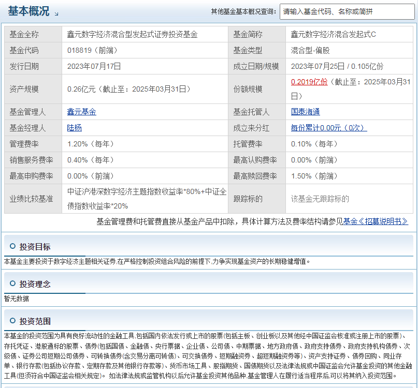Screen dimensions: 418x388
Task: Click the short name 鑫元数字经济混合发起式C
Action: tap(333, 34)
